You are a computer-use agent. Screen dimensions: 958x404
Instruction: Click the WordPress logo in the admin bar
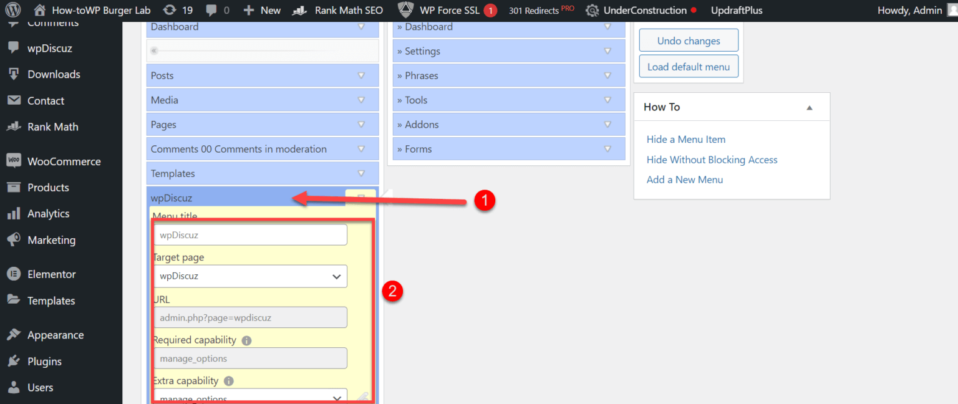(x=13, y=10)
